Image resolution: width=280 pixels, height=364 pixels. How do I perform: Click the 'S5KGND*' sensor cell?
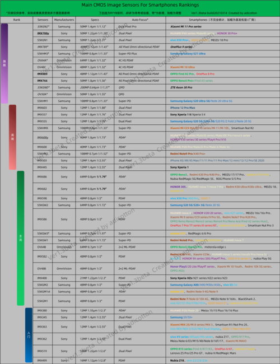(43, 87)
